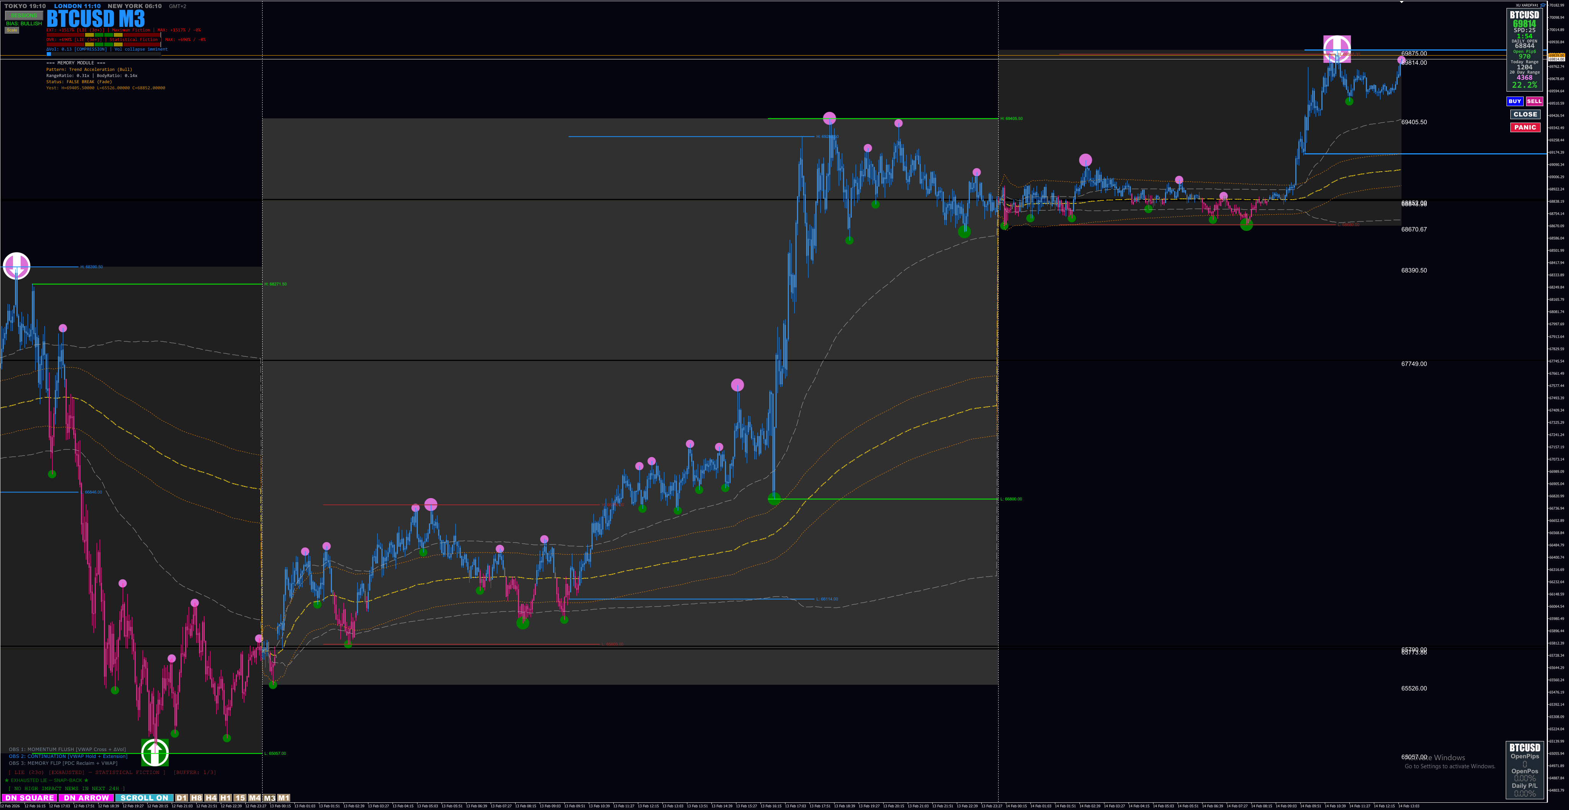Screen dimensions: 1569x810
Task: Click the pink square down-arrow signal near 69875
Action: 1337,49
